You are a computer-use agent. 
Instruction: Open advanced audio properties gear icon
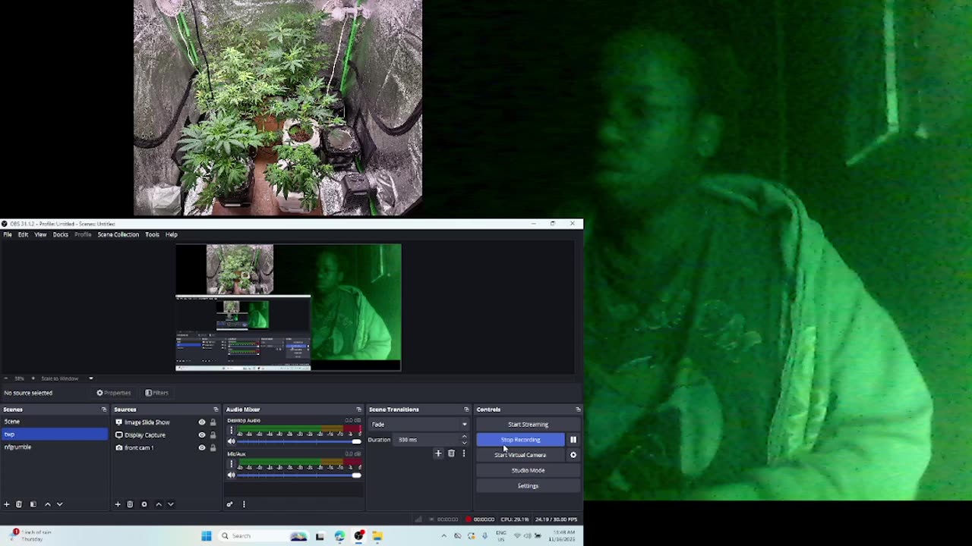point(229,504)
